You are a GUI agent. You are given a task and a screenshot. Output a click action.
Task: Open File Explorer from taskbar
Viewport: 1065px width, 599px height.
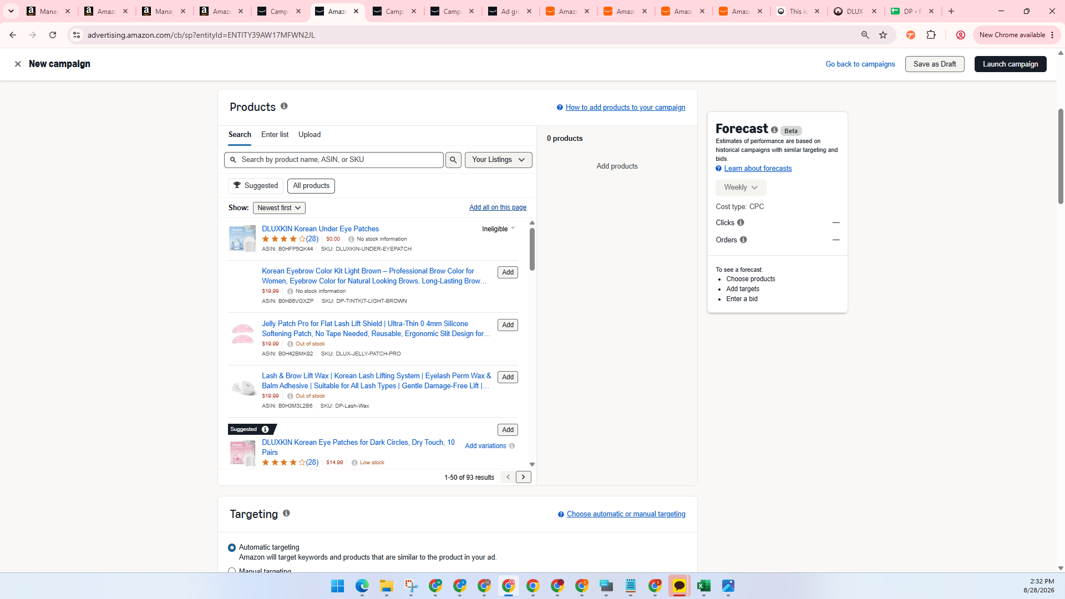[x=387, y=586]
